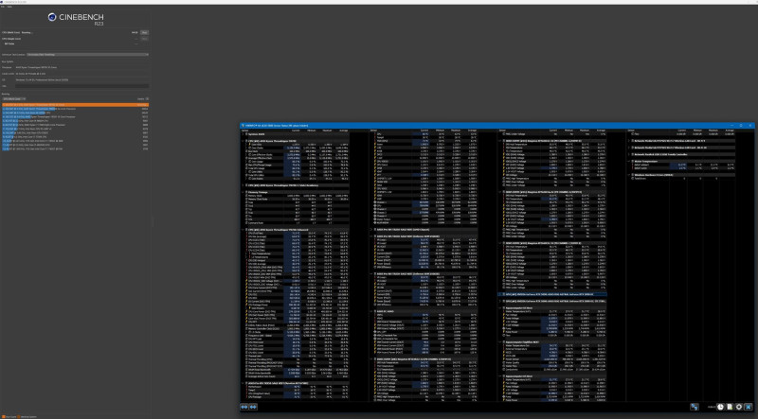Viewport: 758px width, 419px height.
Task: Click the expand-columns arrows icon in HWiNFO
Action: coord(244,407)
